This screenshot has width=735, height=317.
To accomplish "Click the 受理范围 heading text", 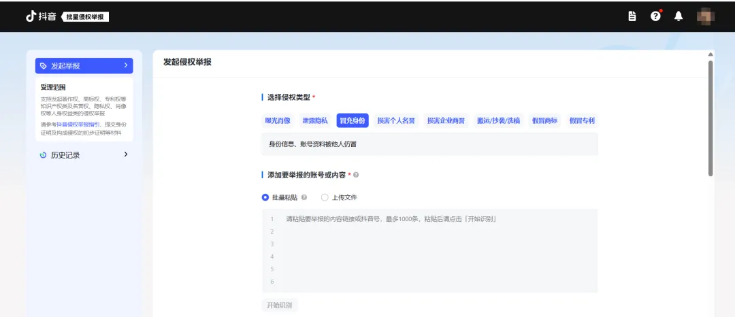I will click(x=53, y=87).
